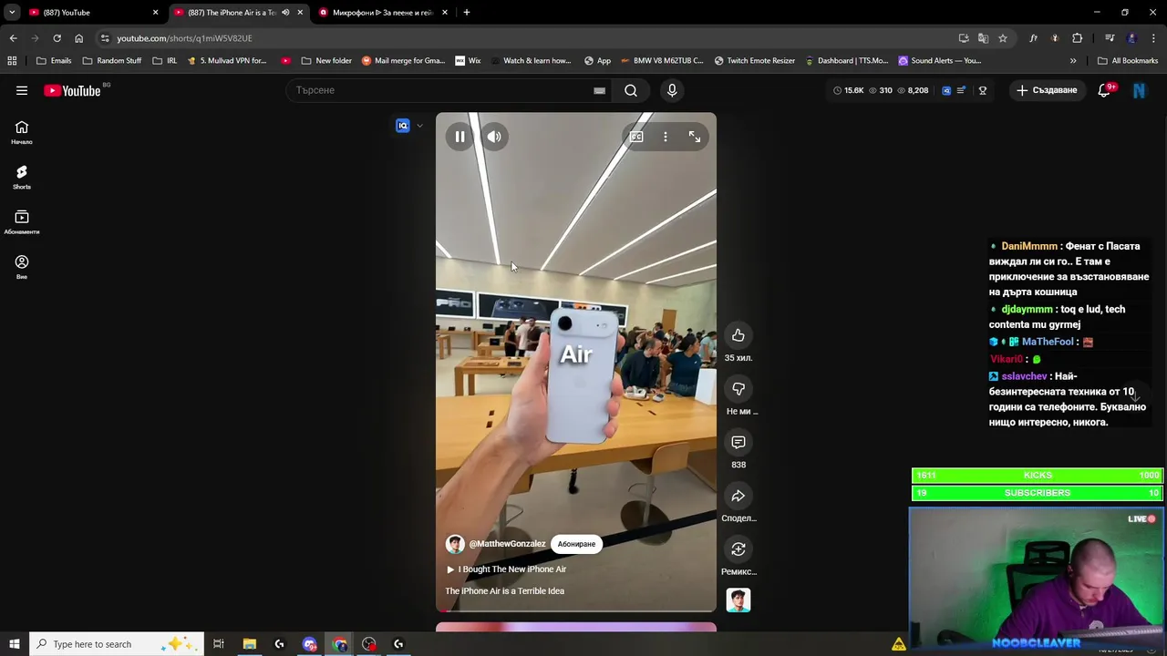Viewport: 1167px width, 656px height.
Task: Click the URL address bar
Action: [x=529, y=38]
